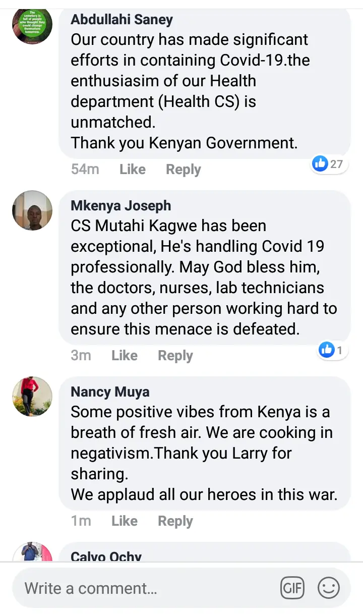Open Nancy Muya's profile picture
Screen dimensions: 363x614
32,396
